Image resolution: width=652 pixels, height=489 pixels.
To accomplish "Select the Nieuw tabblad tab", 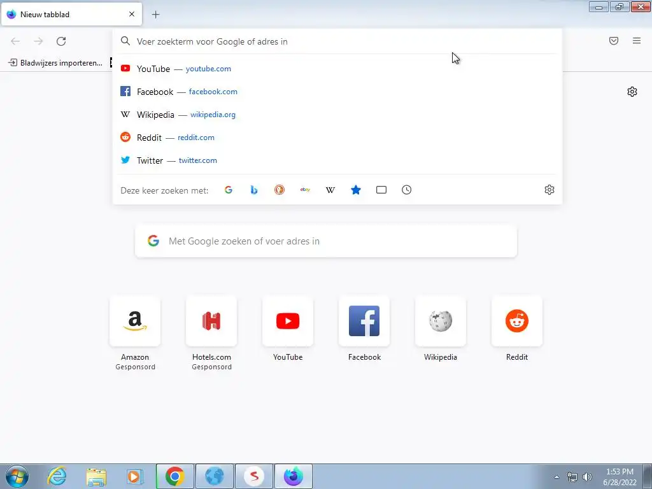I will pos(71,14).
